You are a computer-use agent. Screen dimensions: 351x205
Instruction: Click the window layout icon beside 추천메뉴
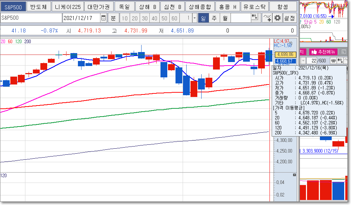pos(343,52)
